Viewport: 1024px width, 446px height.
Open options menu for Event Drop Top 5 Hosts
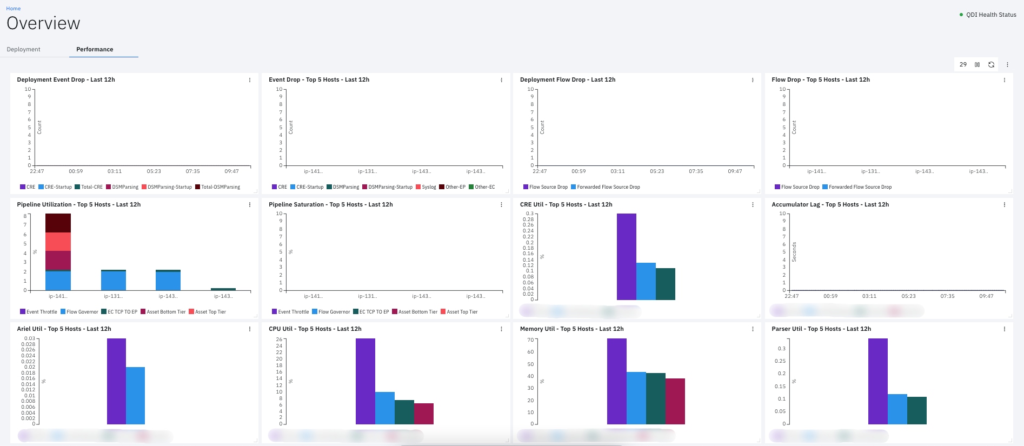(501, 80)
